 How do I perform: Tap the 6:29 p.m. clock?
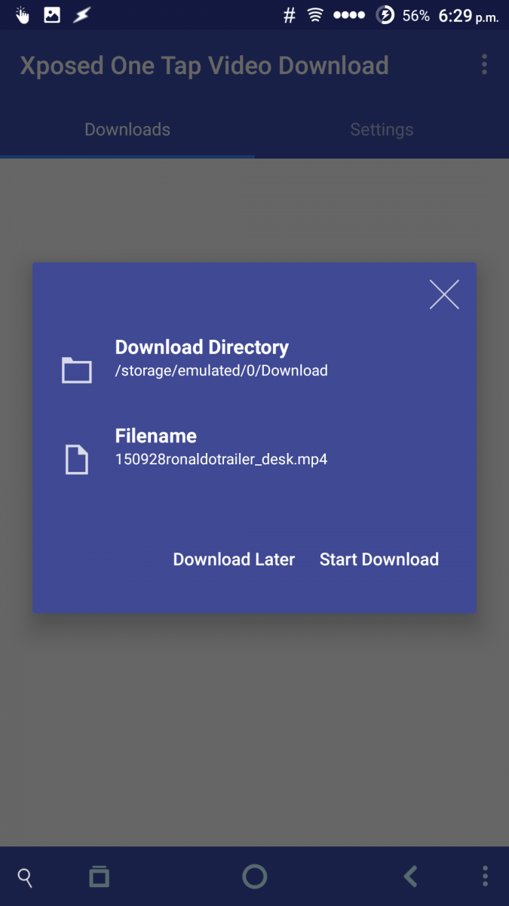pos(468,16)
